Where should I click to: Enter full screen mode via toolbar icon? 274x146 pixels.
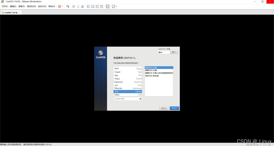[x=97, y=6]
